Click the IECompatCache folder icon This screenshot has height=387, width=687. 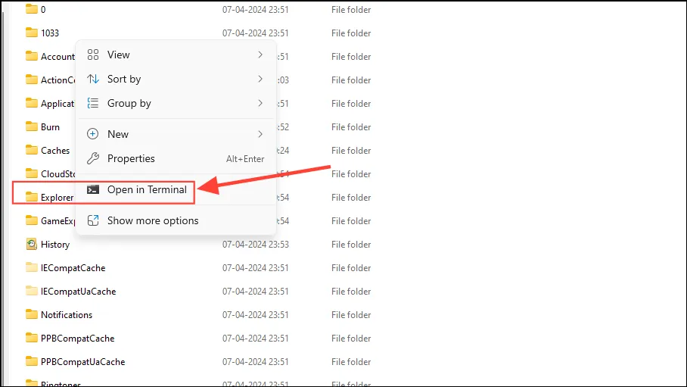pos(32,267)
